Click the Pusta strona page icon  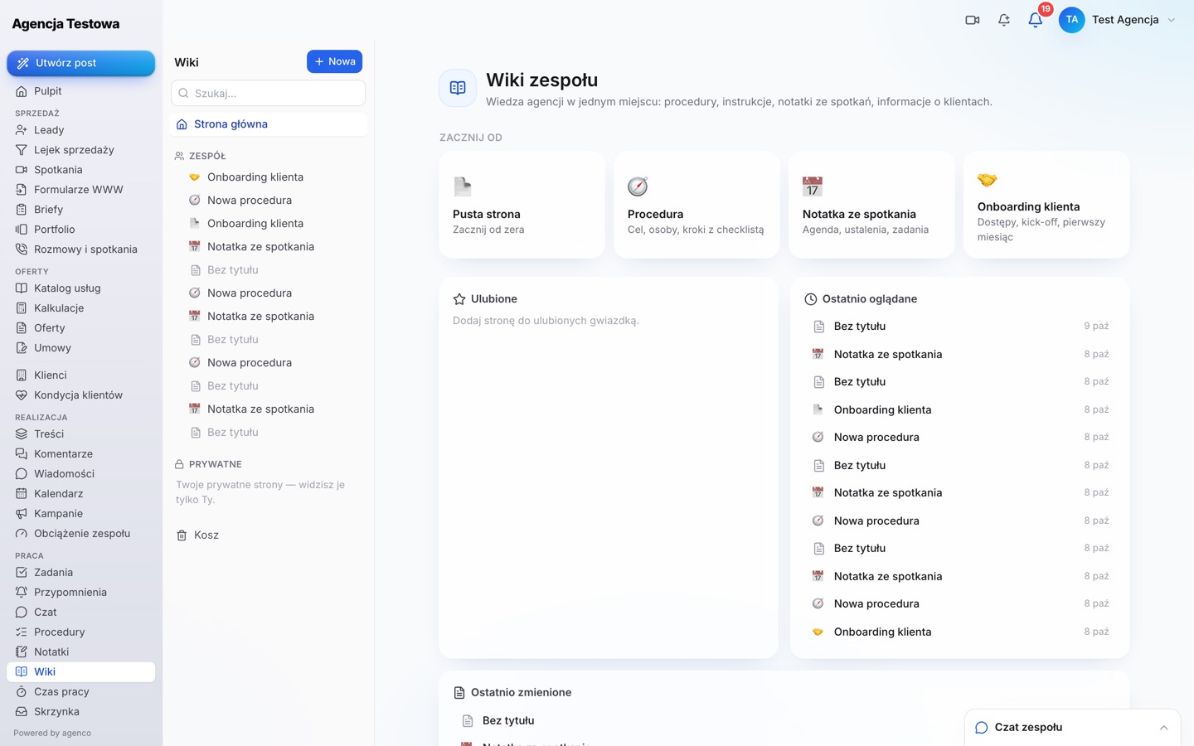463,186
